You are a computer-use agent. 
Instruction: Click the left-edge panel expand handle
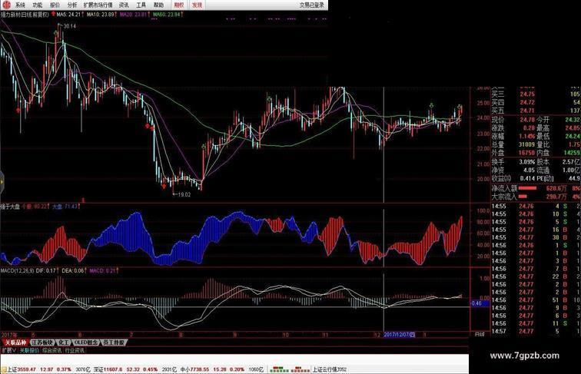click(x=2, y=182)
